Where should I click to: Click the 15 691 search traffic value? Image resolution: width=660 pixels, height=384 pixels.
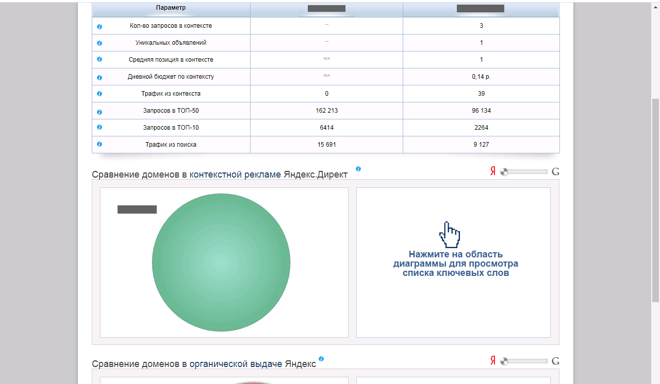coord(327,145)
